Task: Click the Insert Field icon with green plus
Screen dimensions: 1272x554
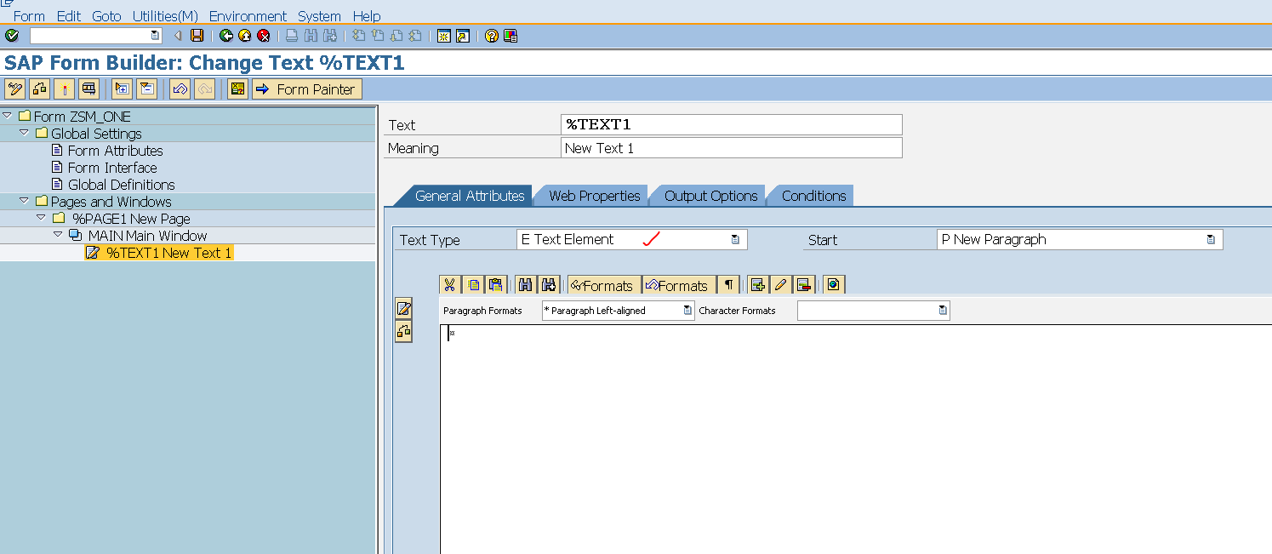Action: point(758,285)
